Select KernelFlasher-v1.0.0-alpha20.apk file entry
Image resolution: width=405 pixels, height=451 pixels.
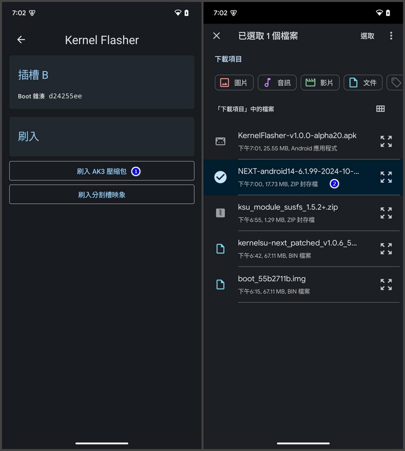(297, 141)
